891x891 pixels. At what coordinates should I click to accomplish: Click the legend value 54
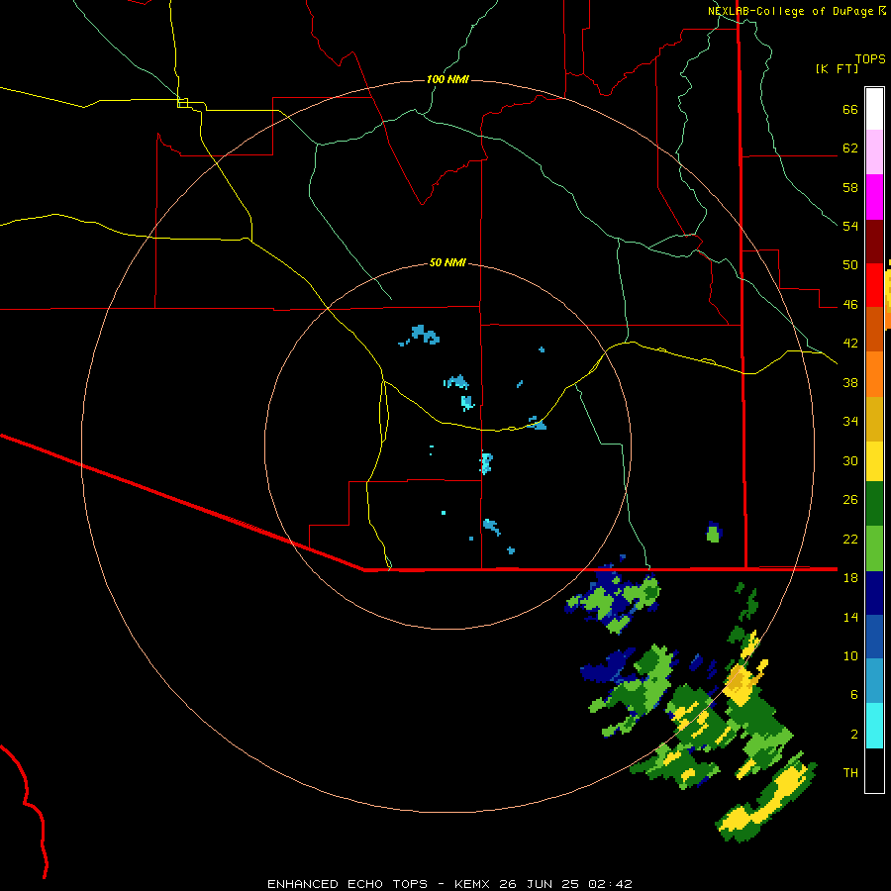(x=850, y=226)
